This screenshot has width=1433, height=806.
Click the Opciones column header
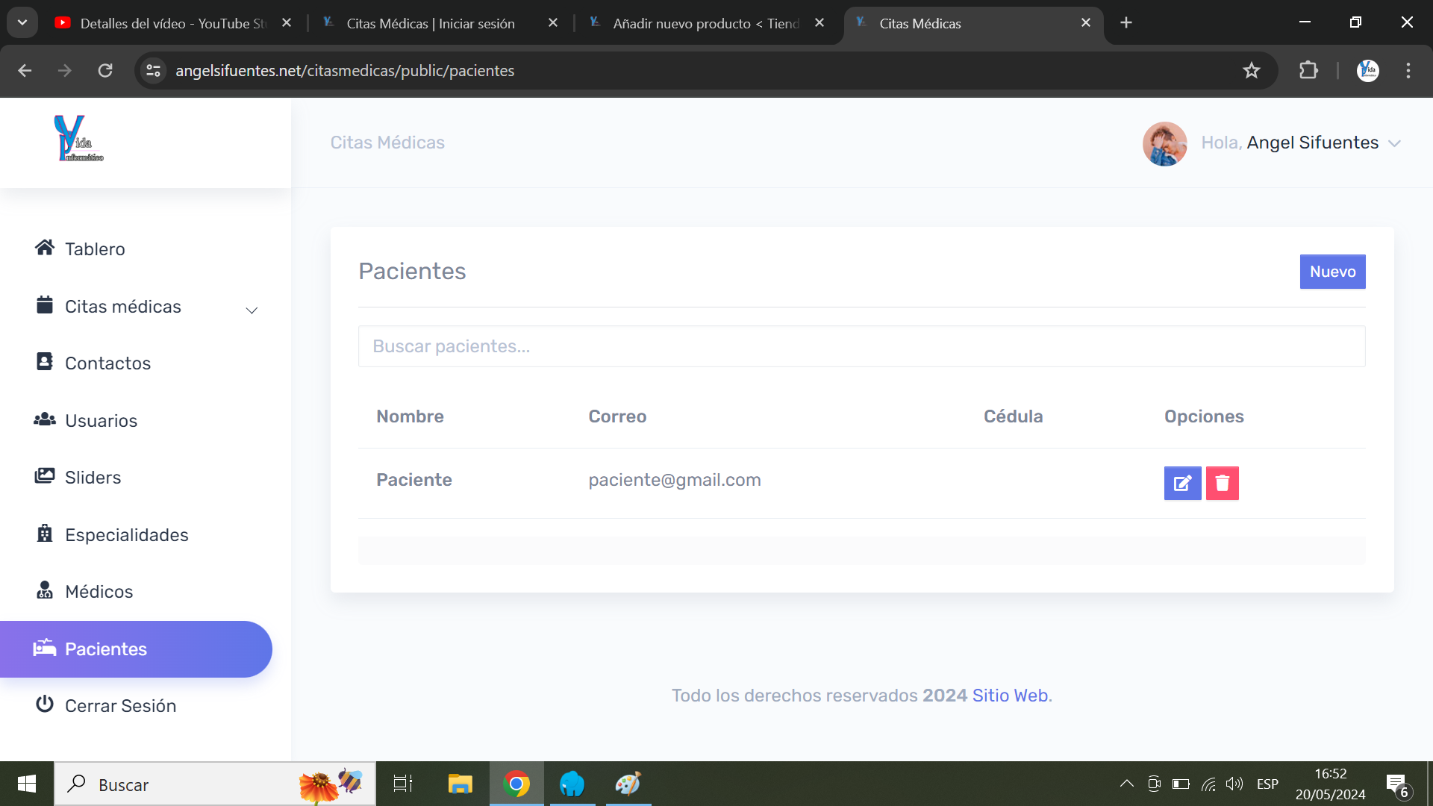[x=1204, y=416]
